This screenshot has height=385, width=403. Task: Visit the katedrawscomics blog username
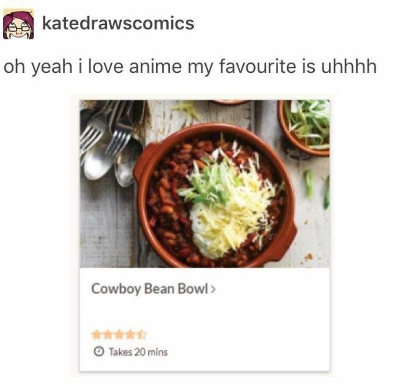118,24
